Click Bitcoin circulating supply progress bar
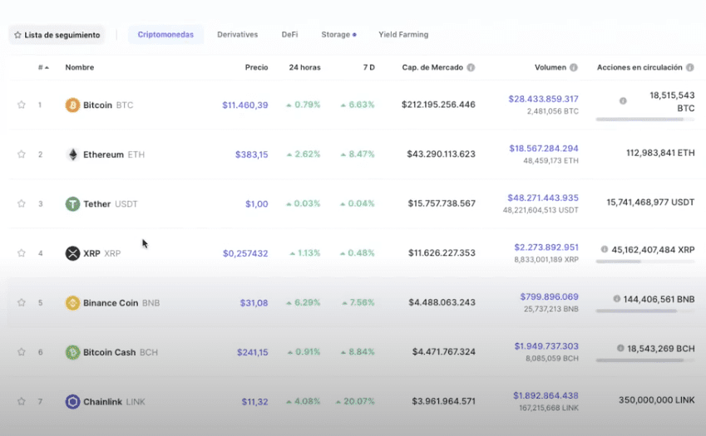The height and width of the screenshot is (436, 706). point(644,120)
